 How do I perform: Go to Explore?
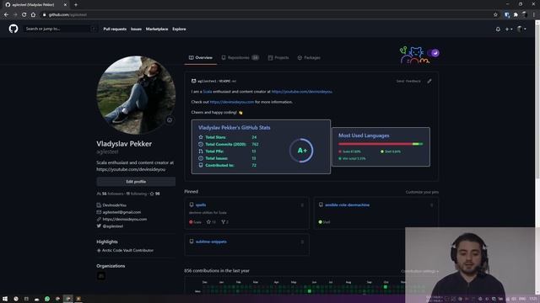179,29
